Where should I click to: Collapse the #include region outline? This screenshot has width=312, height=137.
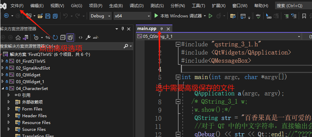click(x=178, y=45)
